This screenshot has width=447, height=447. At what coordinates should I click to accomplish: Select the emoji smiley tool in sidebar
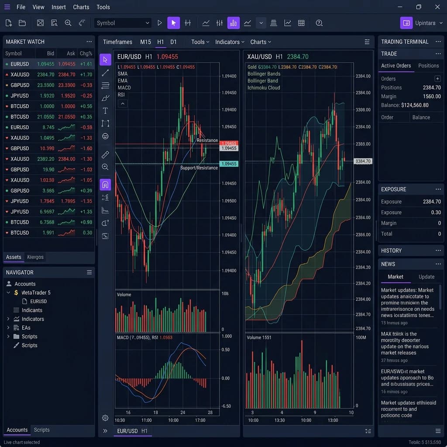tap(105, 136)
